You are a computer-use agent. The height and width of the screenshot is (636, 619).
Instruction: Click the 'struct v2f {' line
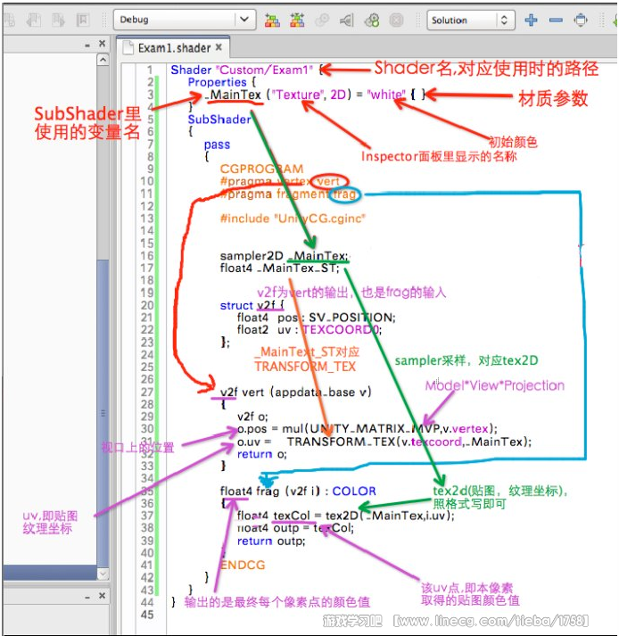(252, 305)
